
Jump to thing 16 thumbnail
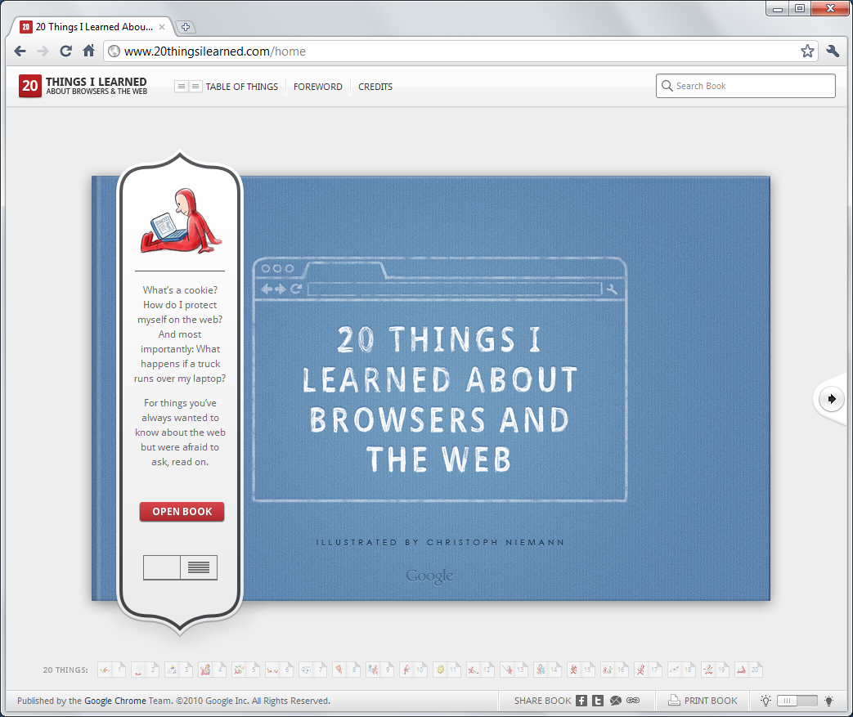[615, 670]
